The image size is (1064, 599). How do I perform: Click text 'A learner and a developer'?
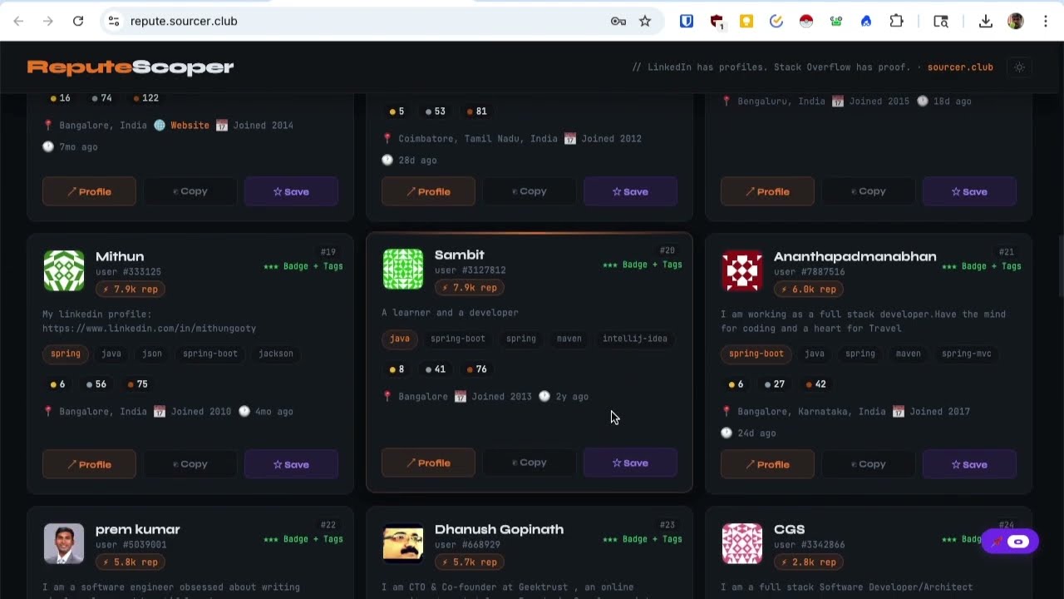(450, 313)
